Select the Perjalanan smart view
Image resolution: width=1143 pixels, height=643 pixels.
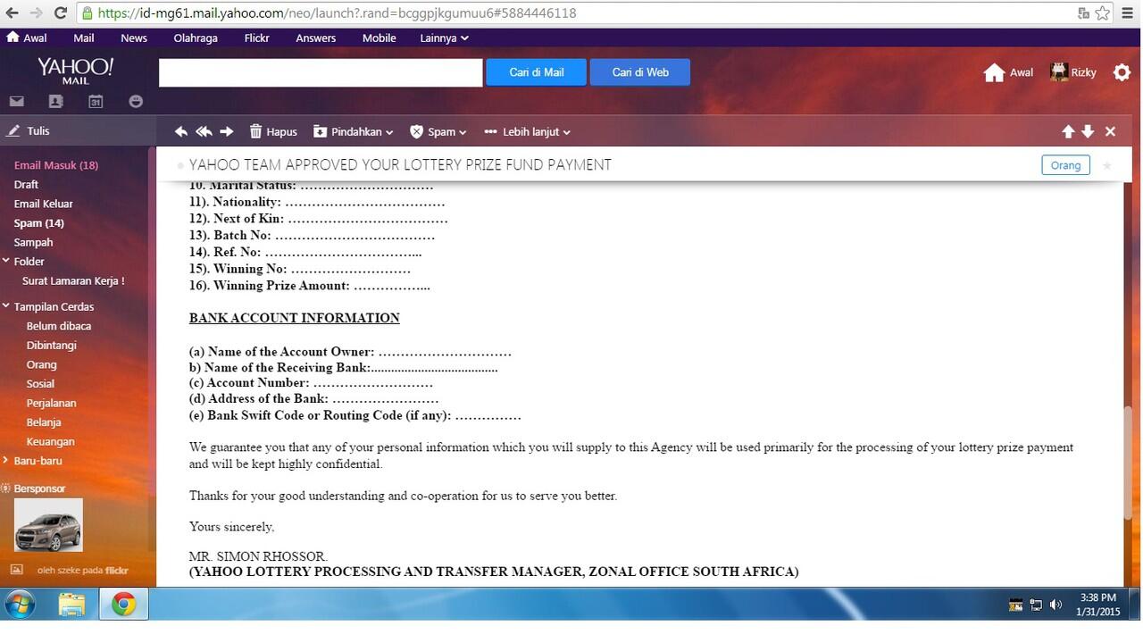[x=51, y=403]
